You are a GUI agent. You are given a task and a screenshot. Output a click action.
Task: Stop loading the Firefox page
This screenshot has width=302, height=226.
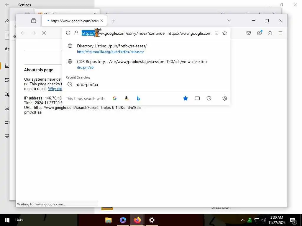coord(44,33)
